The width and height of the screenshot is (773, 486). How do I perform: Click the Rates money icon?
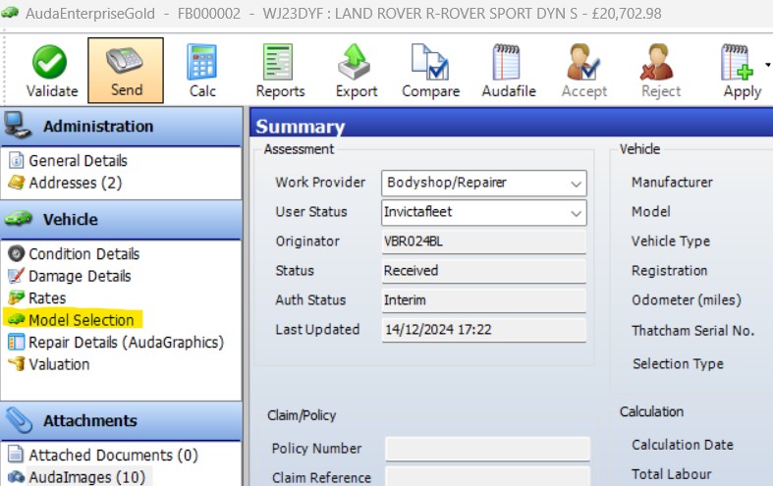coord(17,297)
